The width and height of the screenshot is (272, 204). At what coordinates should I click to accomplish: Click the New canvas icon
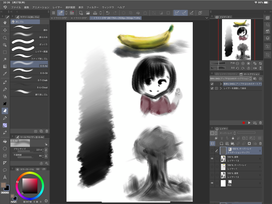click(x=81, y=13)
